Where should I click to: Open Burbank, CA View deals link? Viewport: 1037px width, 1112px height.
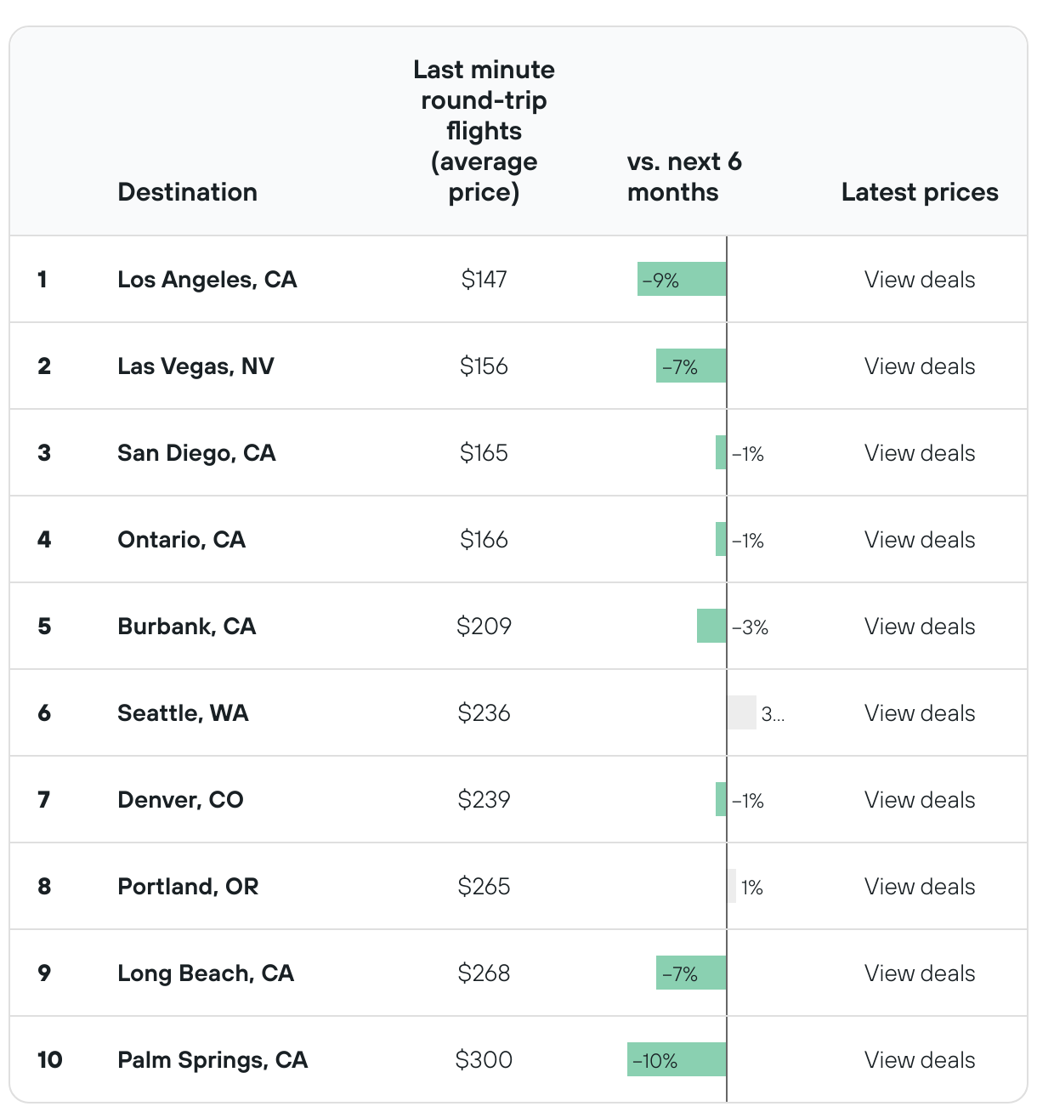click(x=919, y=627)
